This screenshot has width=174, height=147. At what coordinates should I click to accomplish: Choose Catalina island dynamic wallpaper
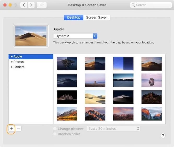[x=67, y=64]
